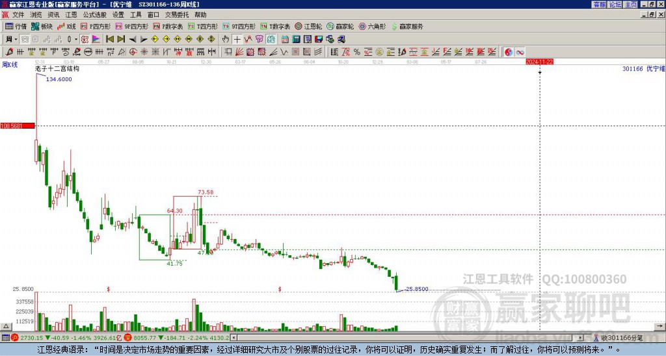Open the calculator icon
The height and width of the screenshot is (356, 666).
pos(296,39)
